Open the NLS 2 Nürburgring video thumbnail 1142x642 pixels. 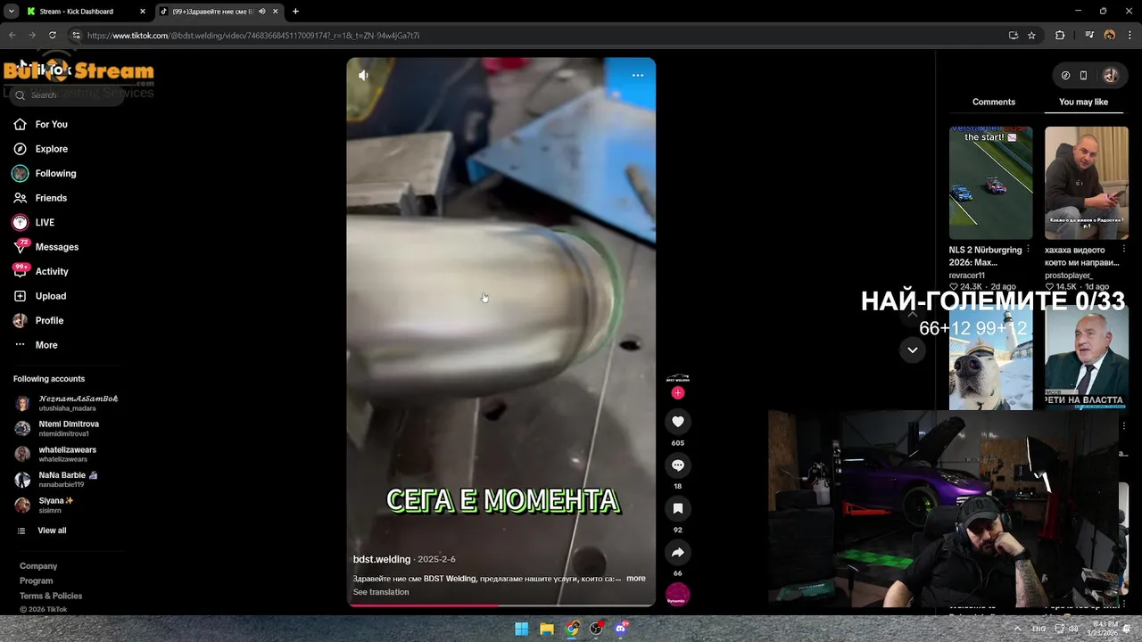coord(990,182)
